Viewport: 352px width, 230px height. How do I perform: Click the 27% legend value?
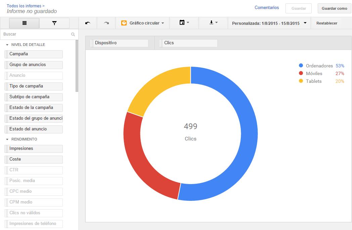(340, 73)
